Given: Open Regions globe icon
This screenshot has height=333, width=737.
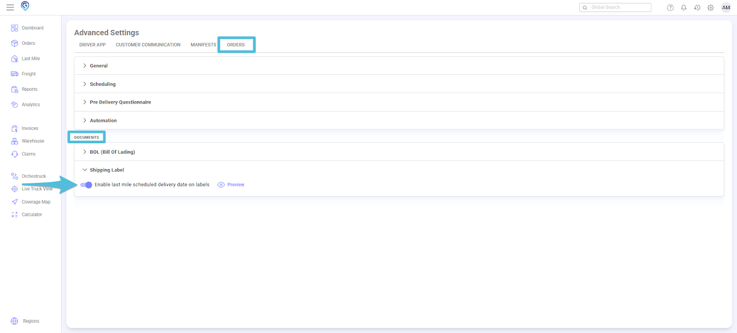Looking at the screenshot, I should pyautogui.click(x=14, y=321).
